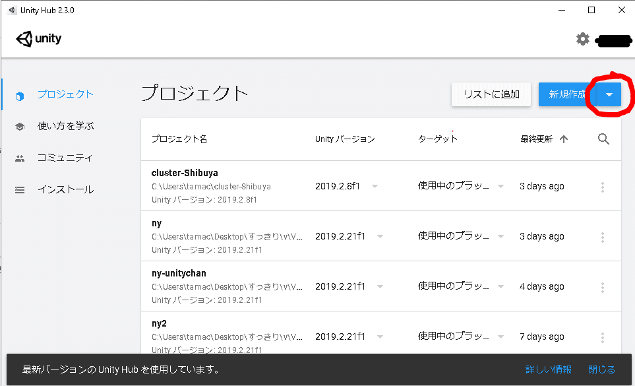Screen dimensions: 635x386
Task: Open the three-dot menu for cluster-Shibuya
Action: pyautogui.click(x=603, y=187)
